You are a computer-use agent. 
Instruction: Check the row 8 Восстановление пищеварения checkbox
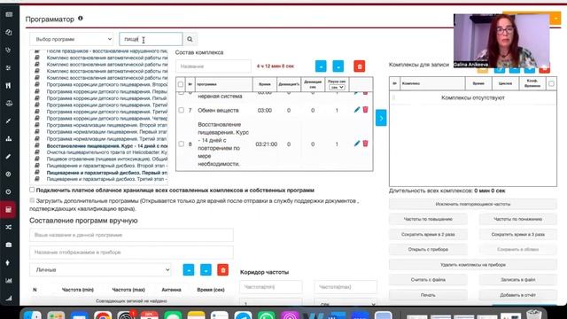pos(181,144)
